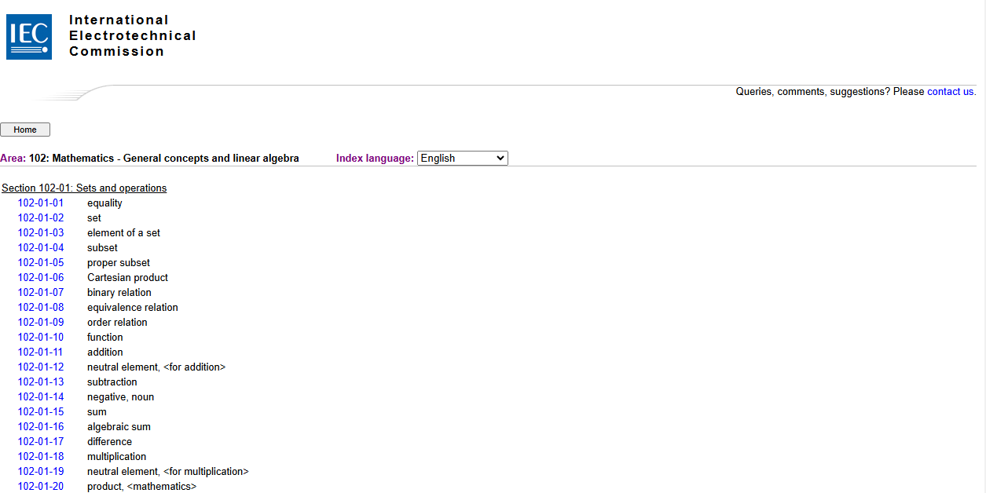Select the 102-01-07 binary relation link

(41, 293)
